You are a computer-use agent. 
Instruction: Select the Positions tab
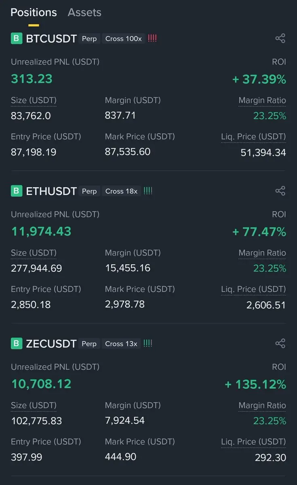pos(34,13)
